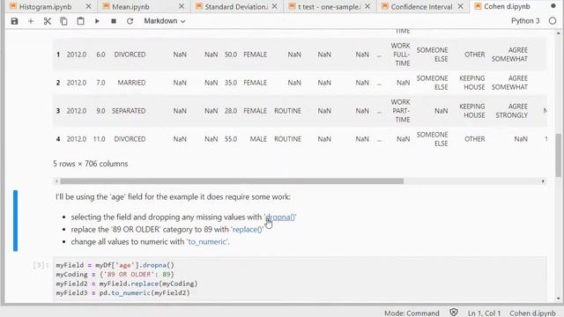Image resolution: width=564 pixels, height=317 pixels.
Task: Open the Markdown cell type dropdown
Action: click(x=165, y=21)
